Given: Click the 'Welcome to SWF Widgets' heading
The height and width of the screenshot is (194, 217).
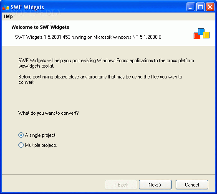Looking at the screenshot, I should (x=40, y=27).
